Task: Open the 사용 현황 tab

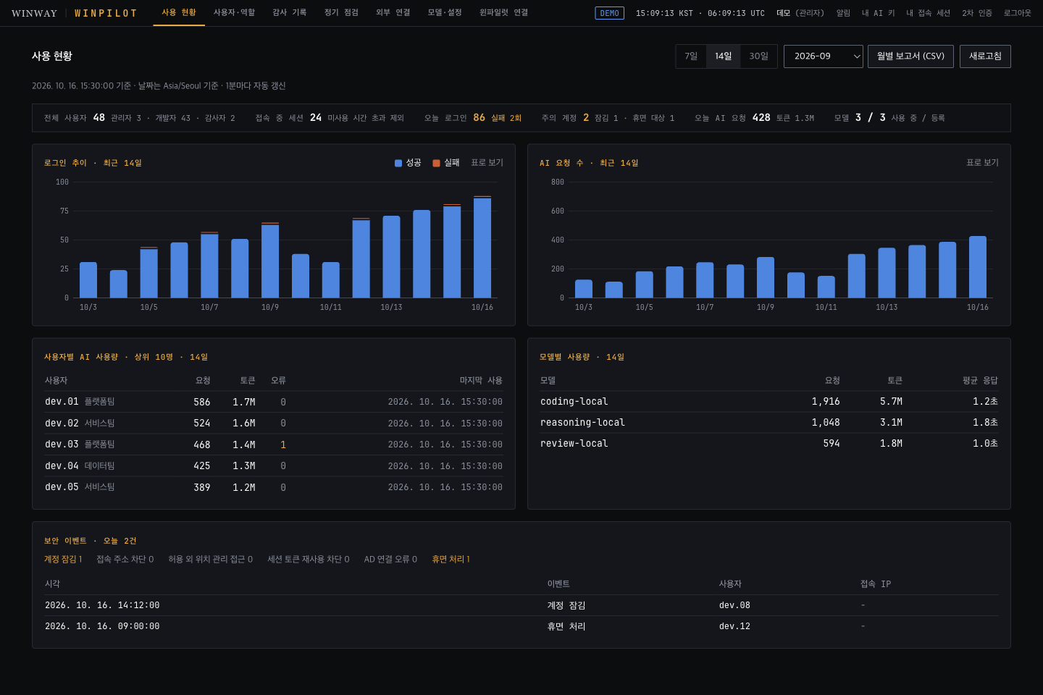Action: 179,13
